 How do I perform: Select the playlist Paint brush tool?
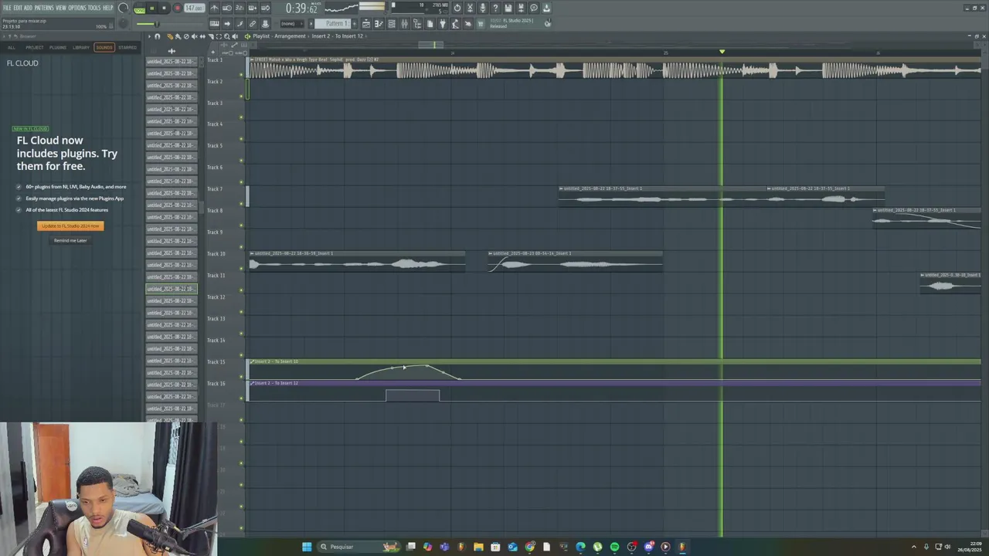pos(178,36)
